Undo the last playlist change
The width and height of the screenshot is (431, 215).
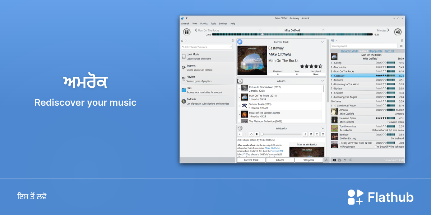(x=345, y=160)
